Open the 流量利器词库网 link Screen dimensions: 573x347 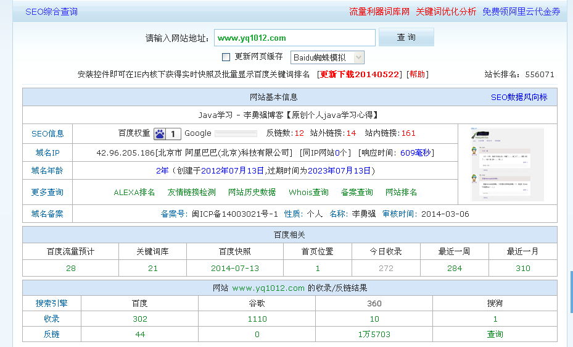coord(379,12)
